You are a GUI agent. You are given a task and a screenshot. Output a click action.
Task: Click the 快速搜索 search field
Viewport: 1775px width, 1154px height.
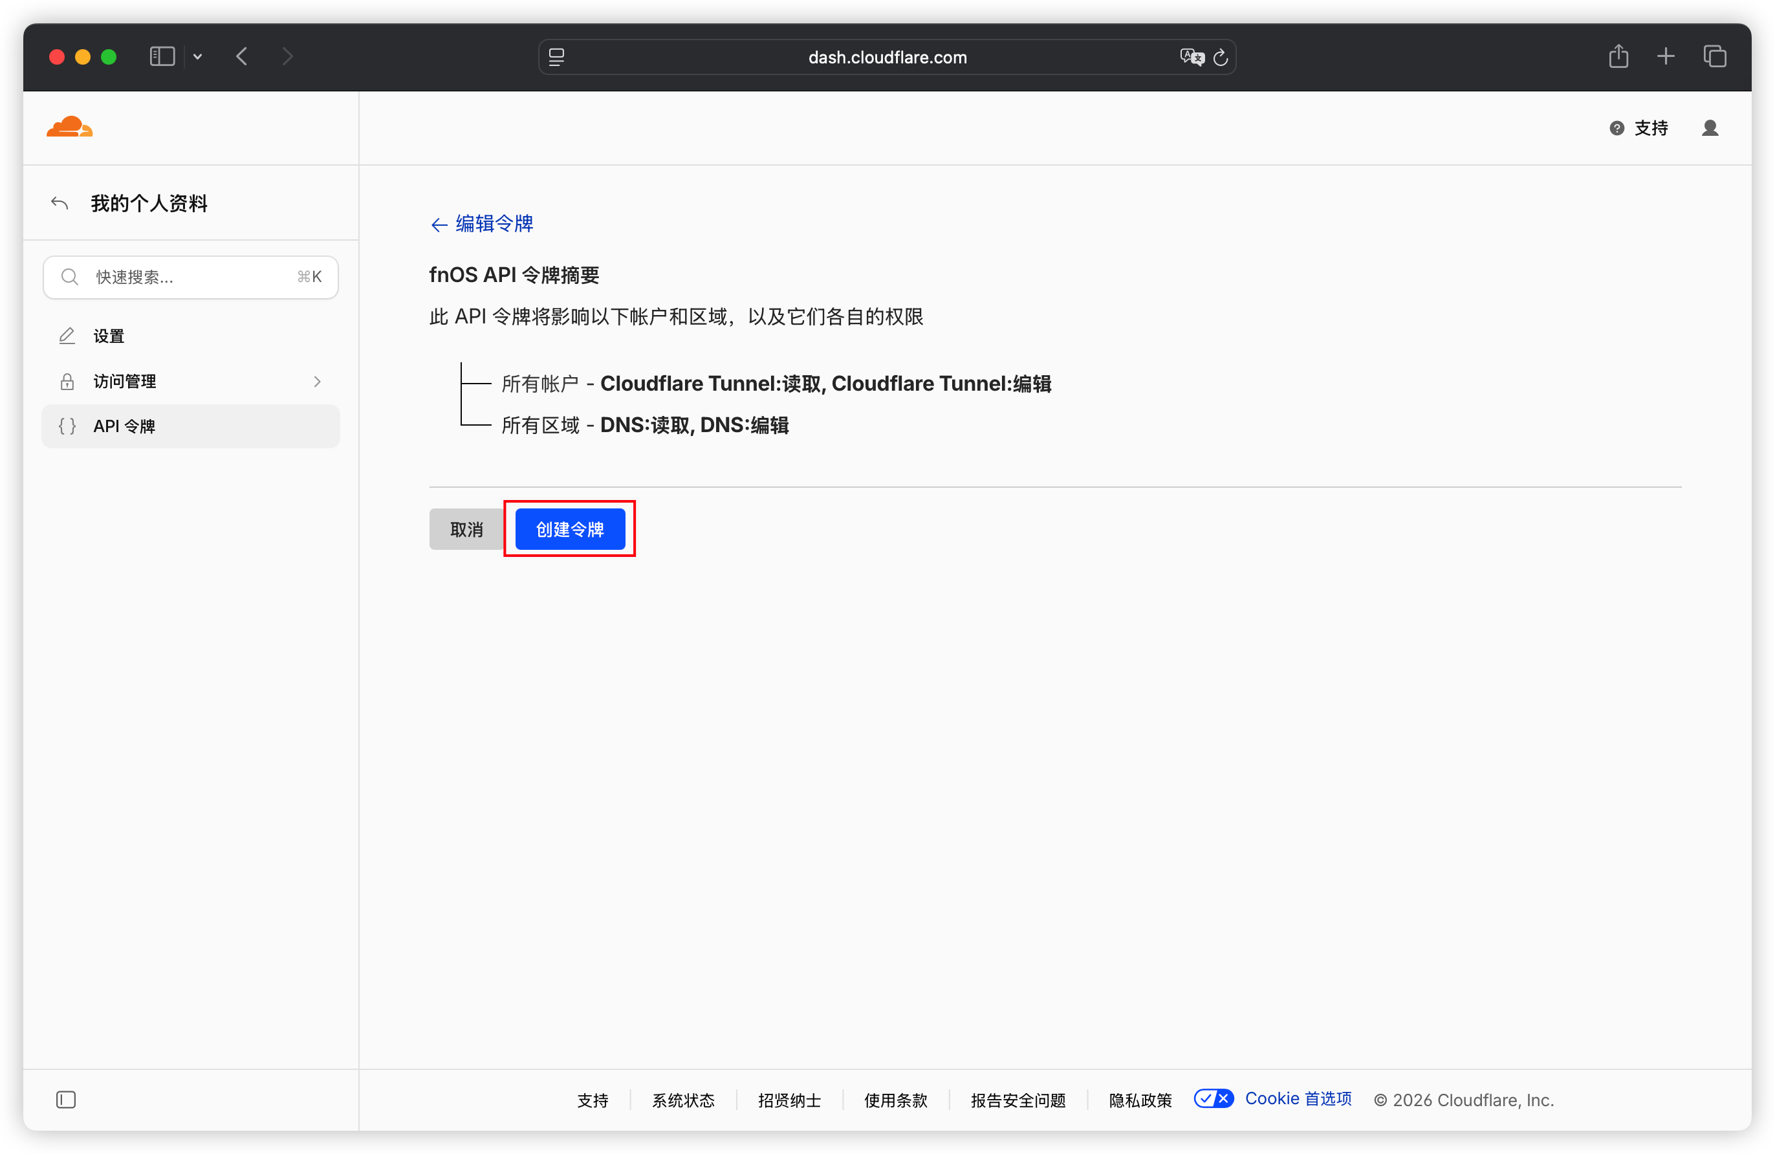[191, 278]
